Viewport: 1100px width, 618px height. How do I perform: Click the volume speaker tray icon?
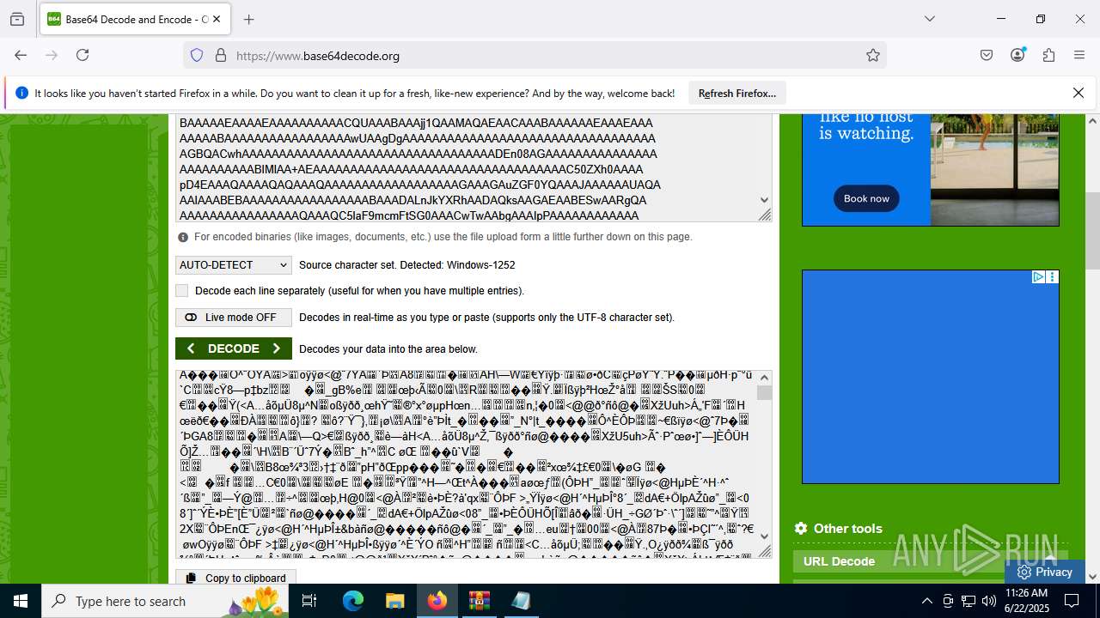click(989, 601)
